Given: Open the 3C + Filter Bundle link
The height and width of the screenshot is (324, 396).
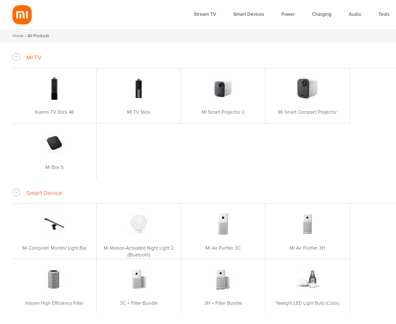Looking at the screenshot, I should (139, 303).
